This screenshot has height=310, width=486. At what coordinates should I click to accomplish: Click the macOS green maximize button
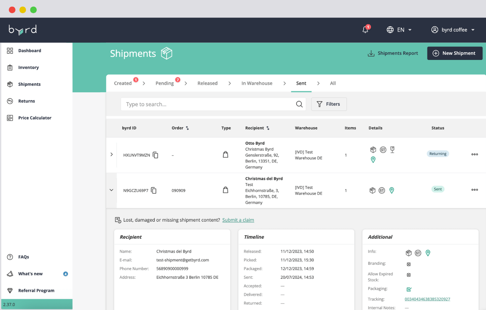coord(33,10)
